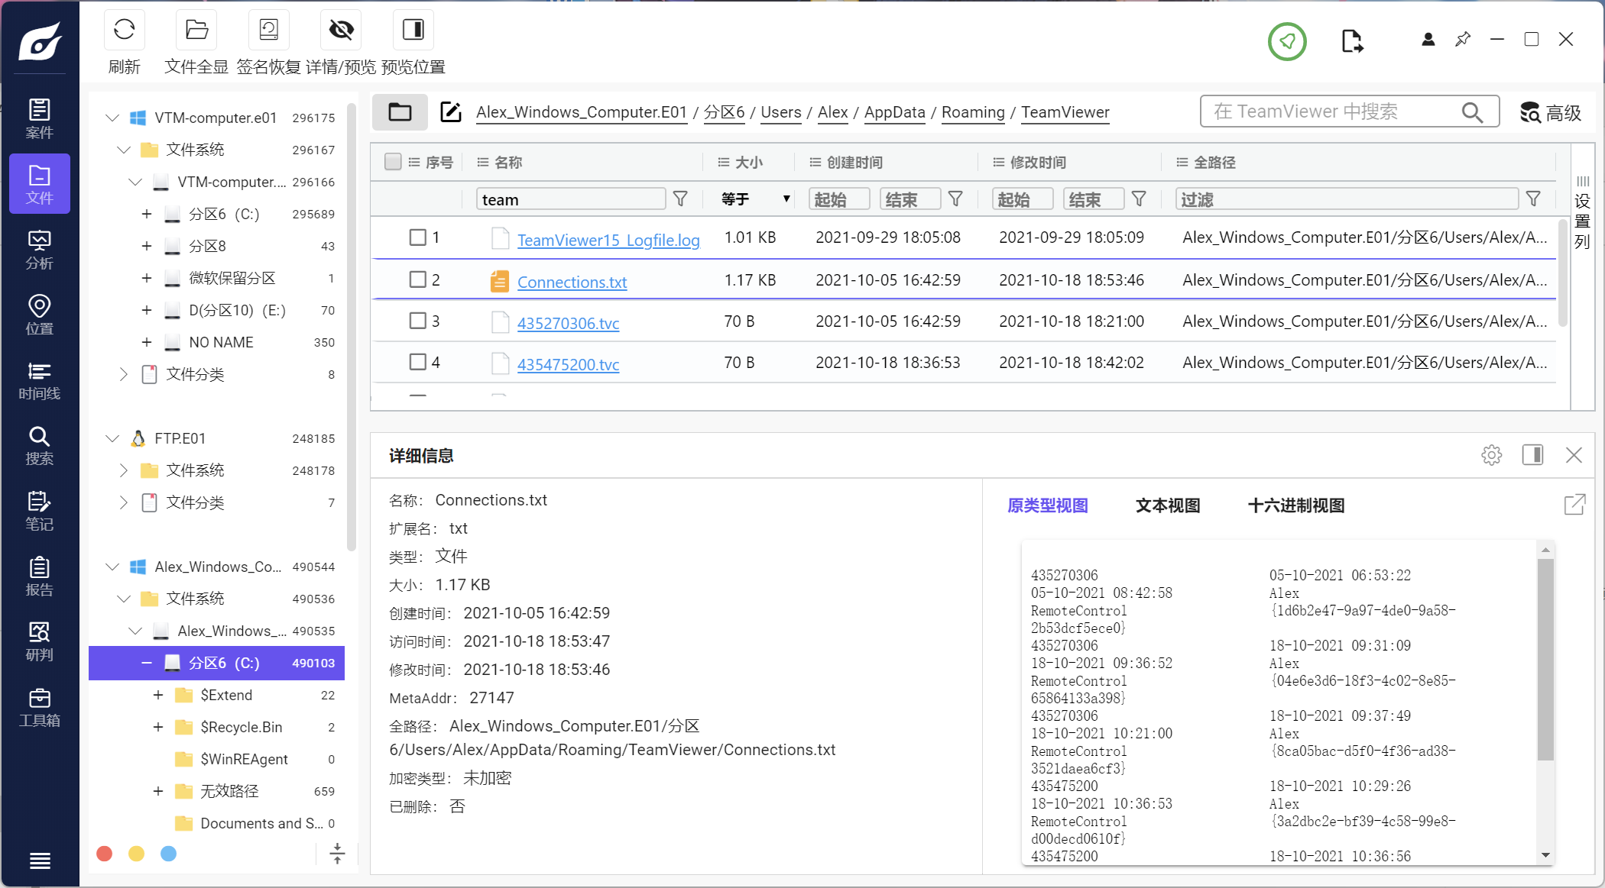The width and height of the screenshot is (1605, 888).
Task: Switch to 原类型视图 tab
Action: [1047, 505]
